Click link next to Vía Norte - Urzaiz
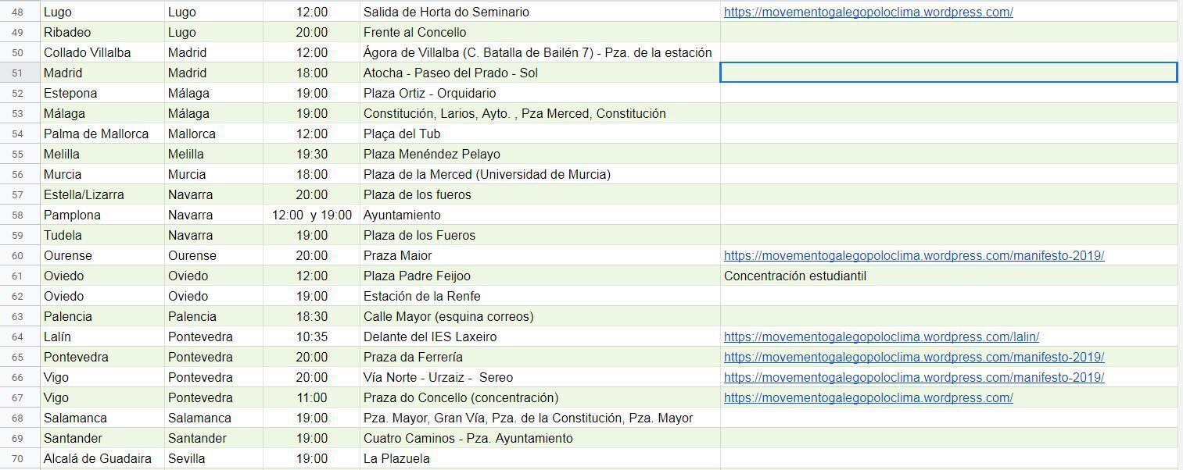The height and width of the screenshot is (470, 1183). click(913, 378)
